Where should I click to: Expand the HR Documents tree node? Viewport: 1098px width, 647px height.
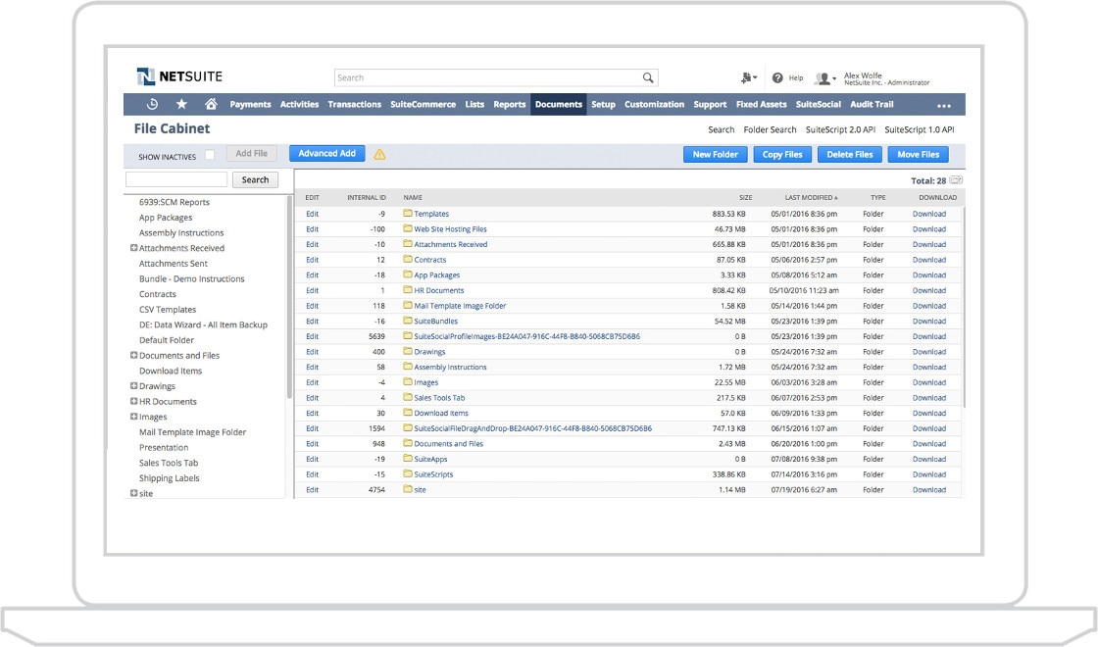(133, 401)
